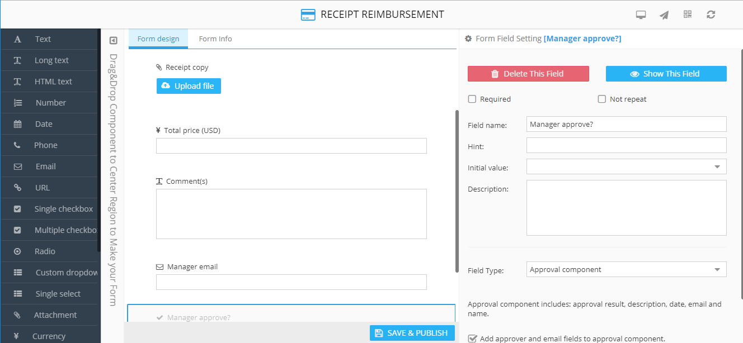Screen dimensions: 743x343
Task: Select the Single select component
Action: click(49, 294)
